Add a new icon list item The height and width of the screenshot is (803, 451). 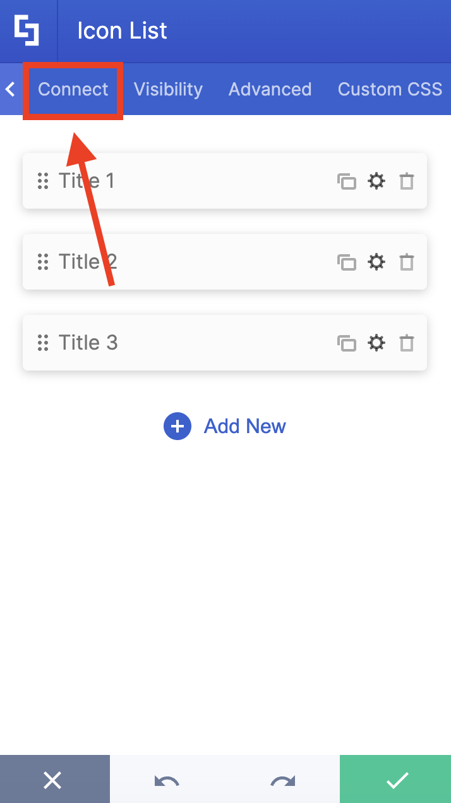coord(224,426)
